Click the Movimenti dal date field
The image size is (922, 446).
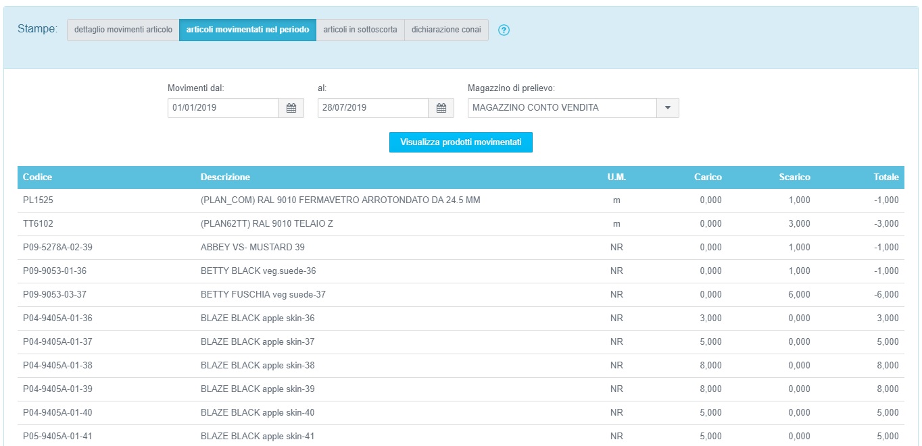coord(223,108)
